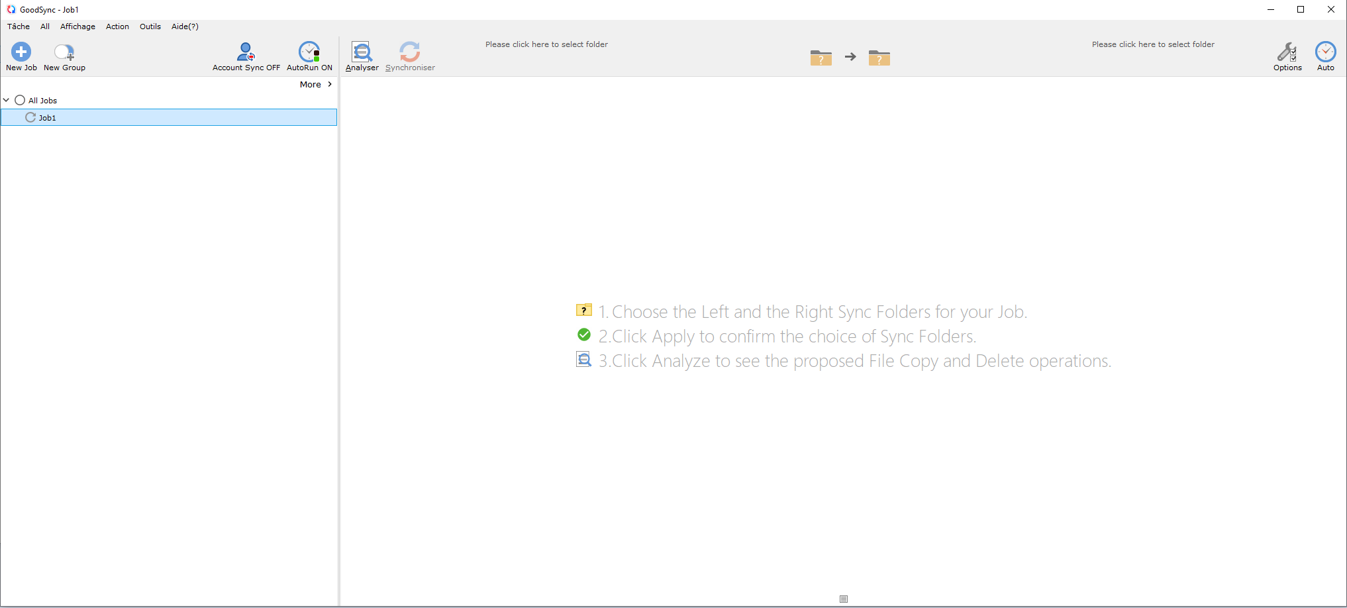The image size is (1347, 608).
Task: Open the Outils menu
Action: [150, 26]
